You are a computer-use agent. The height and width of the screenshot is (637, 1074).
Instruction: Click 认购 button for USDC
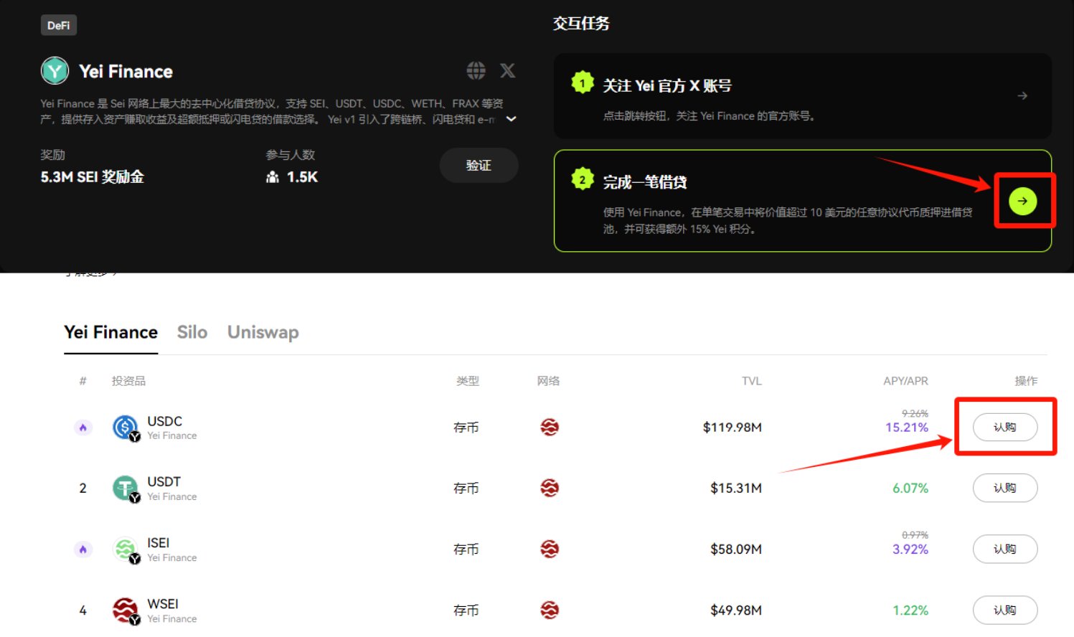click(1004, 427)
